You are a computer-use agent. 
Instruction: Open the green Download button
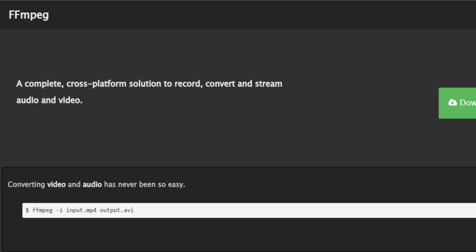coord(457,103)
